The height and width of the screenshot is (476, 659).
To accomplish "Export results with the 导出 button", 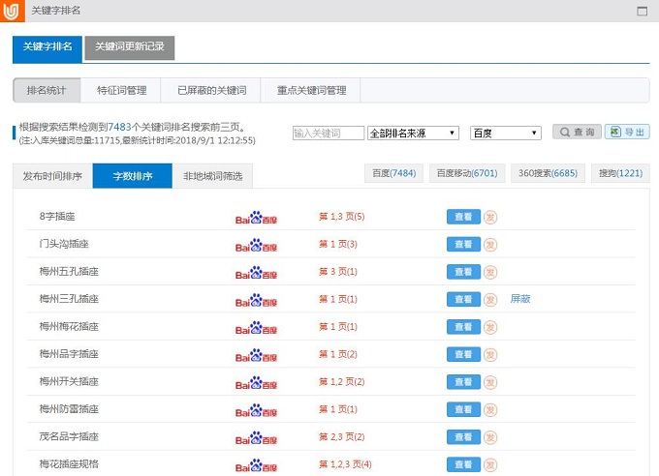I will (x=627, y=133).
